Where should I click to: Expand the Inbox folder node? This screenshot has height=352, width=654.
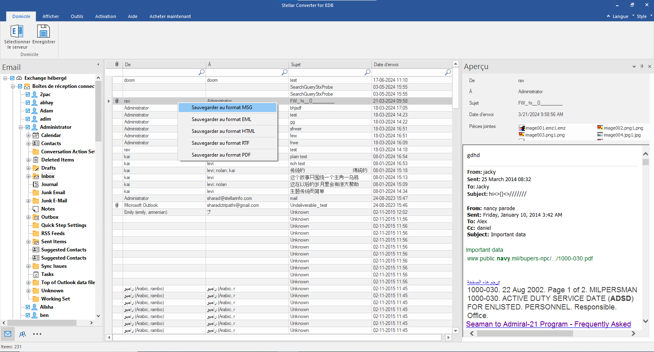pos(29,176)
